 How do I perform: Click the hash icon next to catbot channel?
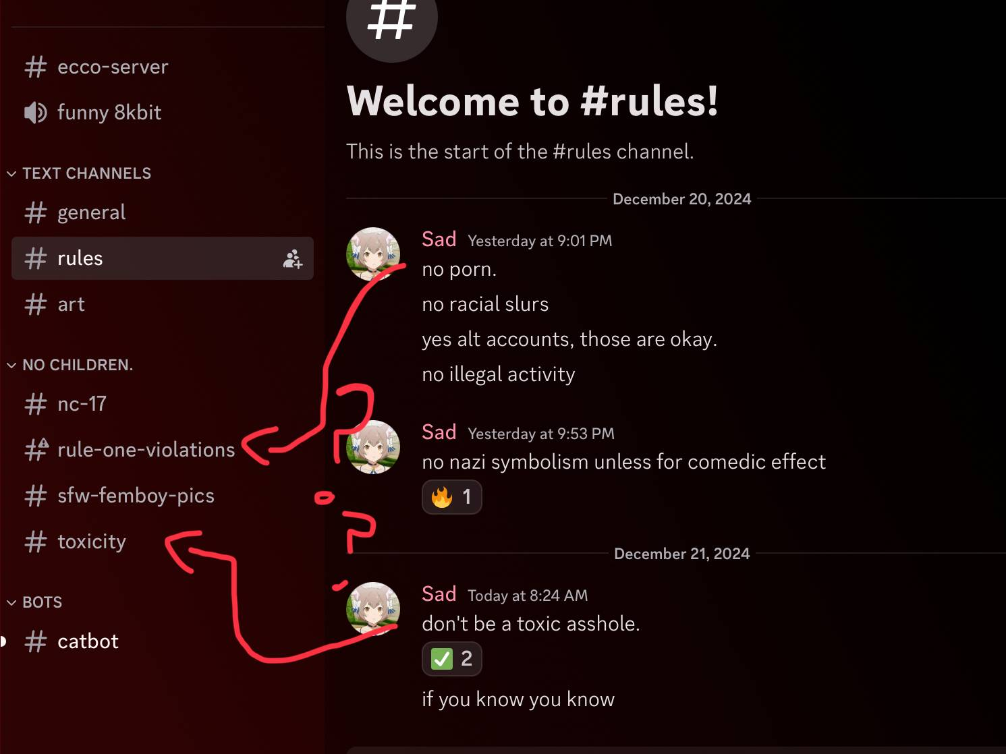(36, 641)
